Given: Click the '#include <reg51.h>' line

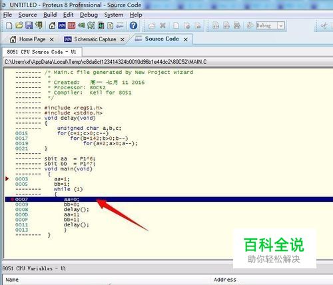Looking at the screenshot, I should click(73, 108).
